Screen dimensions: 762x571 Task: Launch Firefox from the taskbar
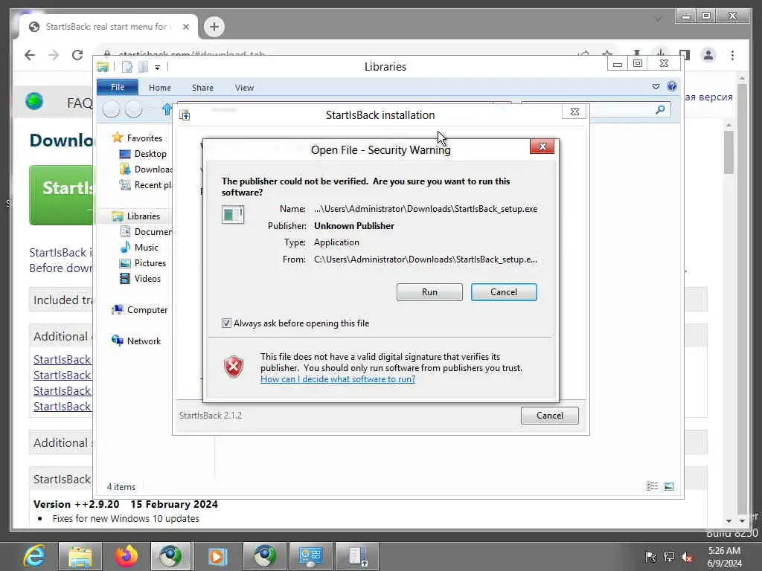(127, 556)
